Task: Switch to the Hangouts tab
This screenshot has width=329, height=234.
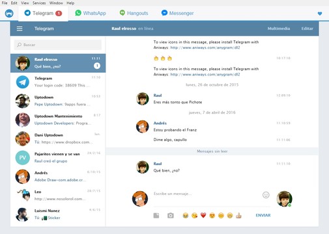Action: (134, 13)
